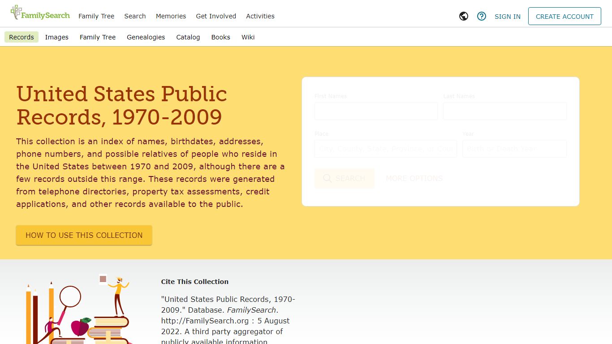Open Family Tree in top navigation
The image size is (612, 344).
pyautogui.click(x=96, y=16)
